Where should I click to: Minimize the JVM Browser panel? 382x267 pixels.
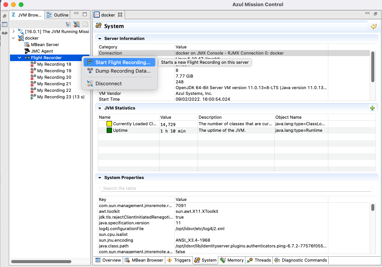77,15
